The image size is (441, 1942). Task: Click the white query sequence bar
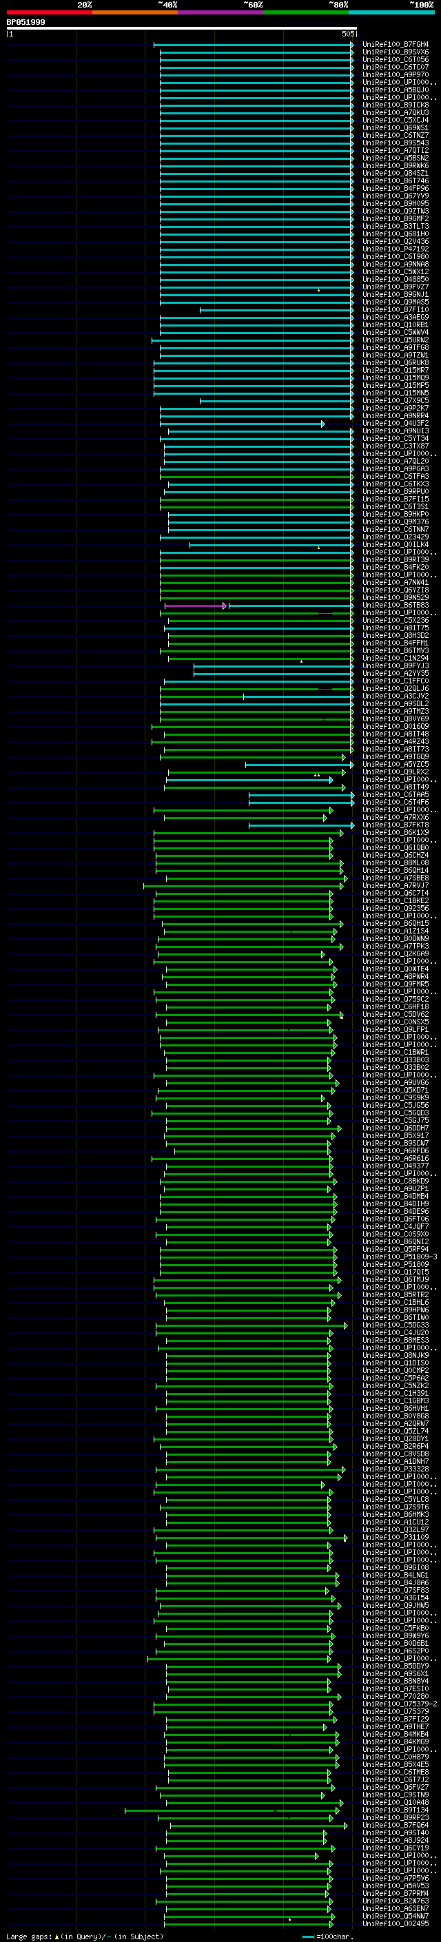(182, 28)
